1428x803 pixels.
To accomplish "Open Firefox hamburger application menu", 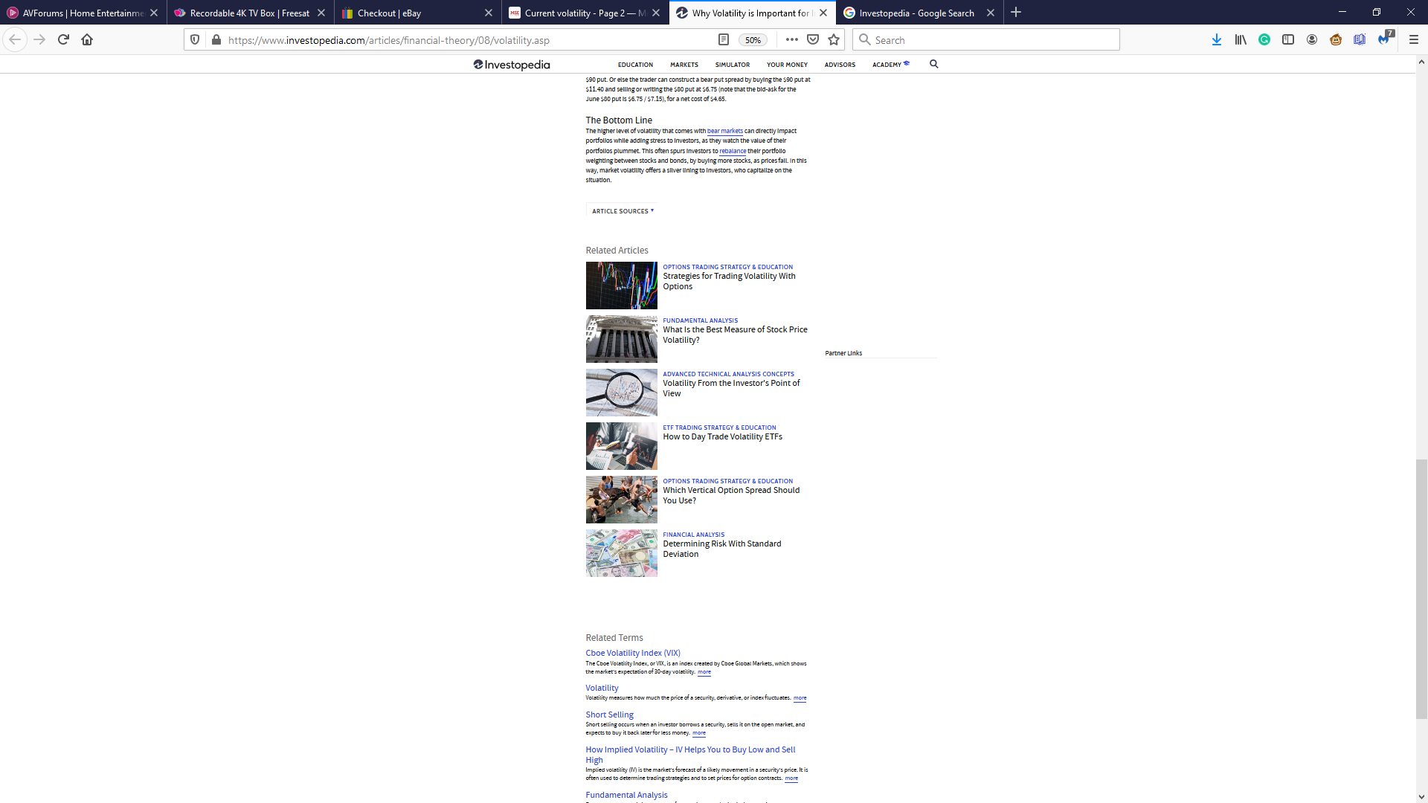I will coord(1414,39).
